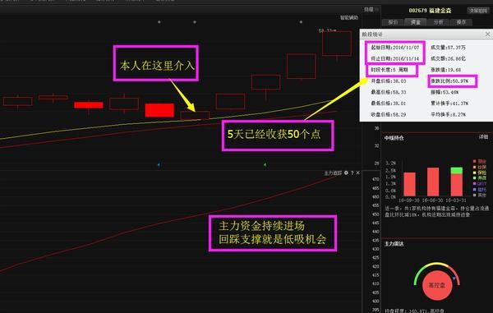Switch to the 报价 tab
Viewport: 493px width, 313px height.
tap(393, 22)
